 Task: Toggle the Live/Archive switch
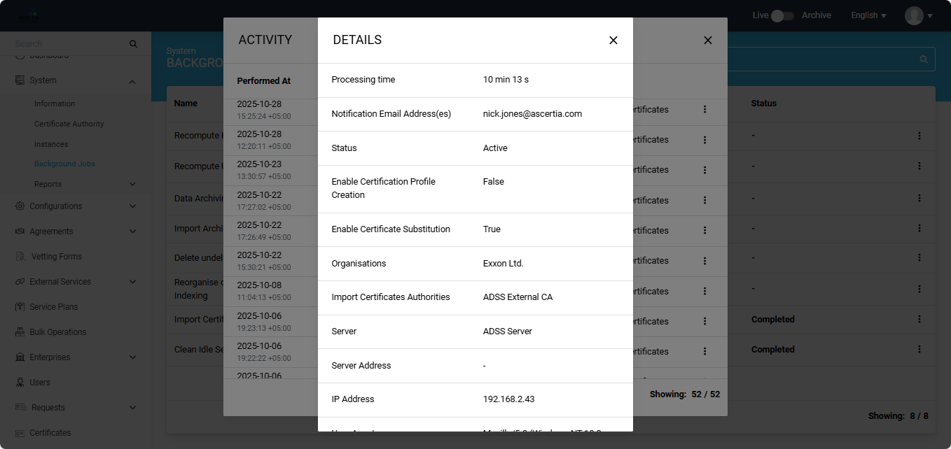[x=782, y=15]
